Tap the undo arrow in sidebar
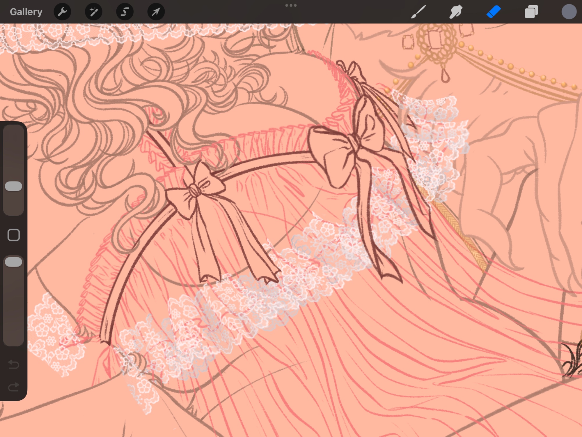 14,364
